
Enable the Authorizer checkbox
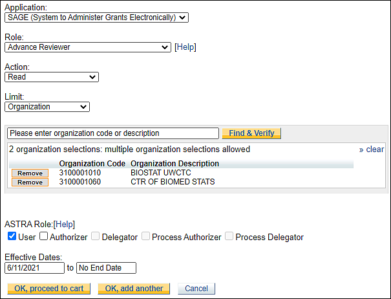[x=44, y=236]
